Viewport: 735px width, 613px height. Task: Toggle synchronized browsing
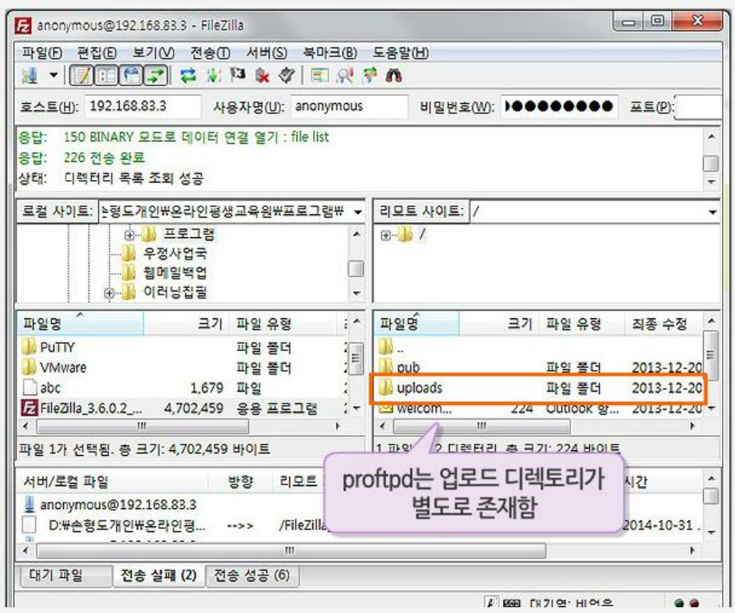(x=370, y=75)
